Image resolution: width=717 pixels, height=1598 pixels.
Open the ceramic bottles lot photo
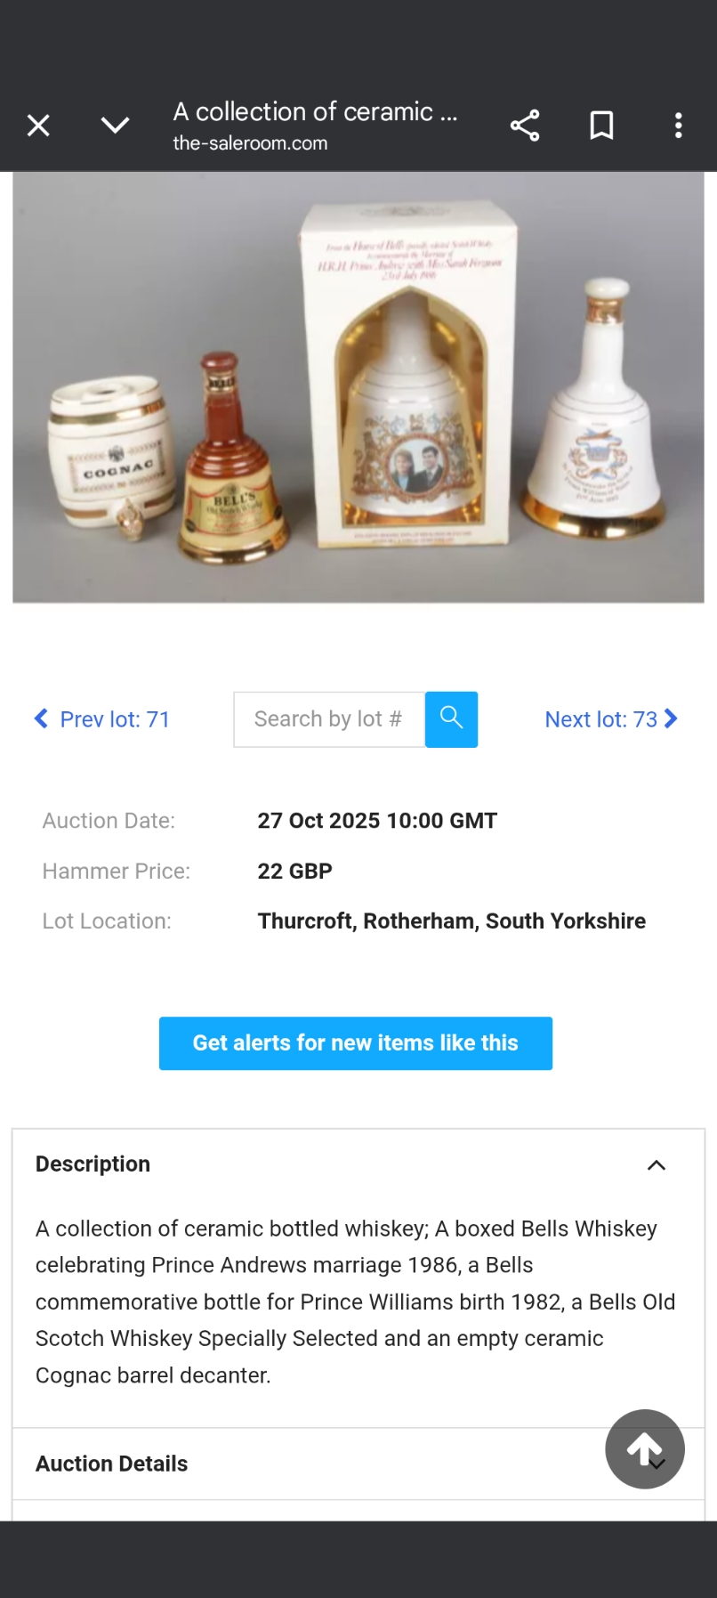[358, 387]
